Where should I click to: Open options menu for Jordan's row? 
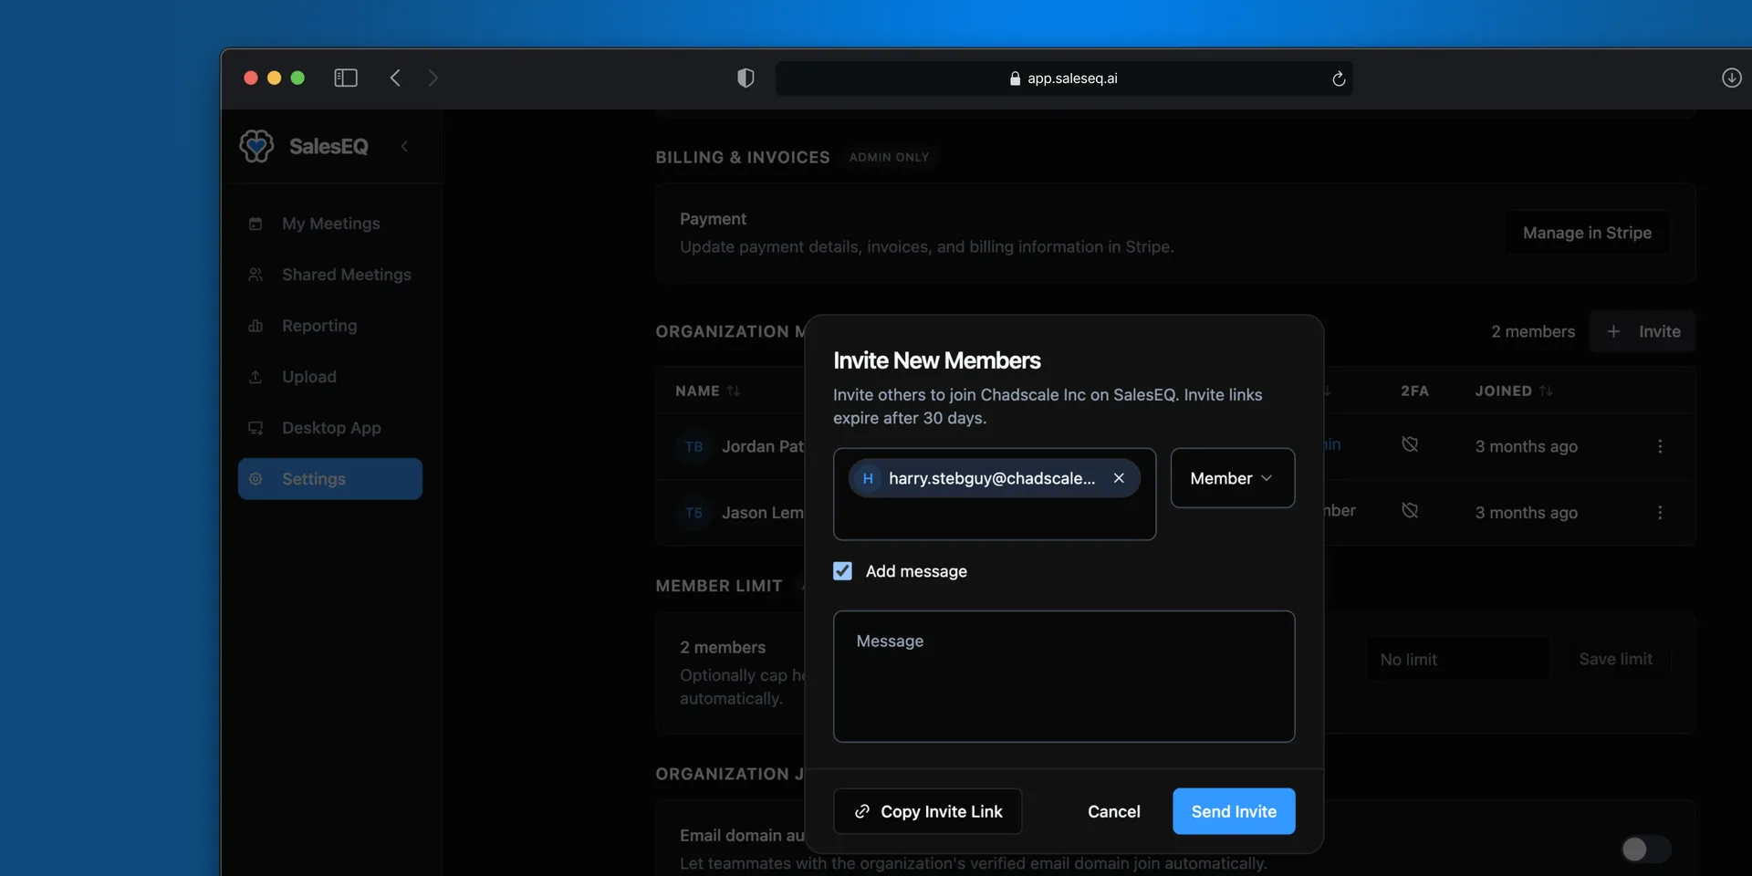coord(1660,446)
